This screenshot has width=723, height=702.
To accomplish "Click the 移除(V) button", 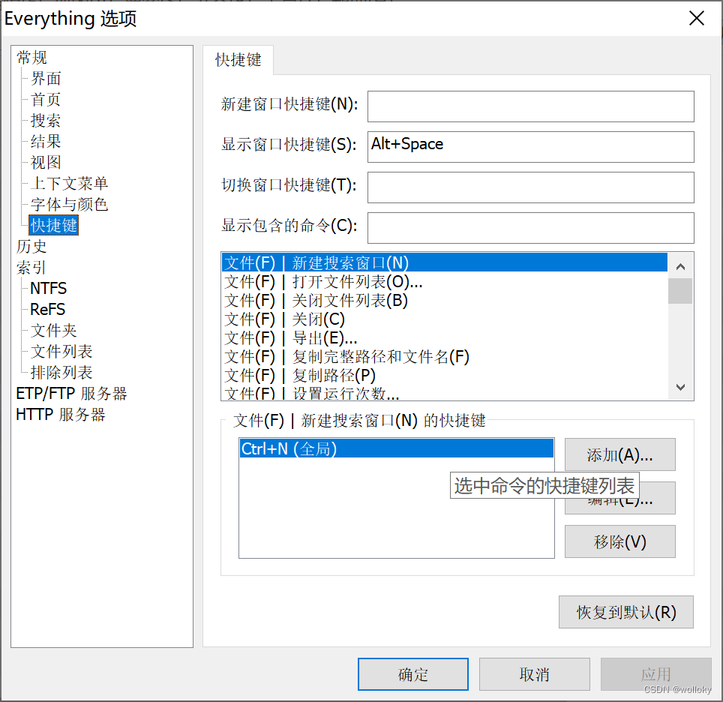I will 620,541.
